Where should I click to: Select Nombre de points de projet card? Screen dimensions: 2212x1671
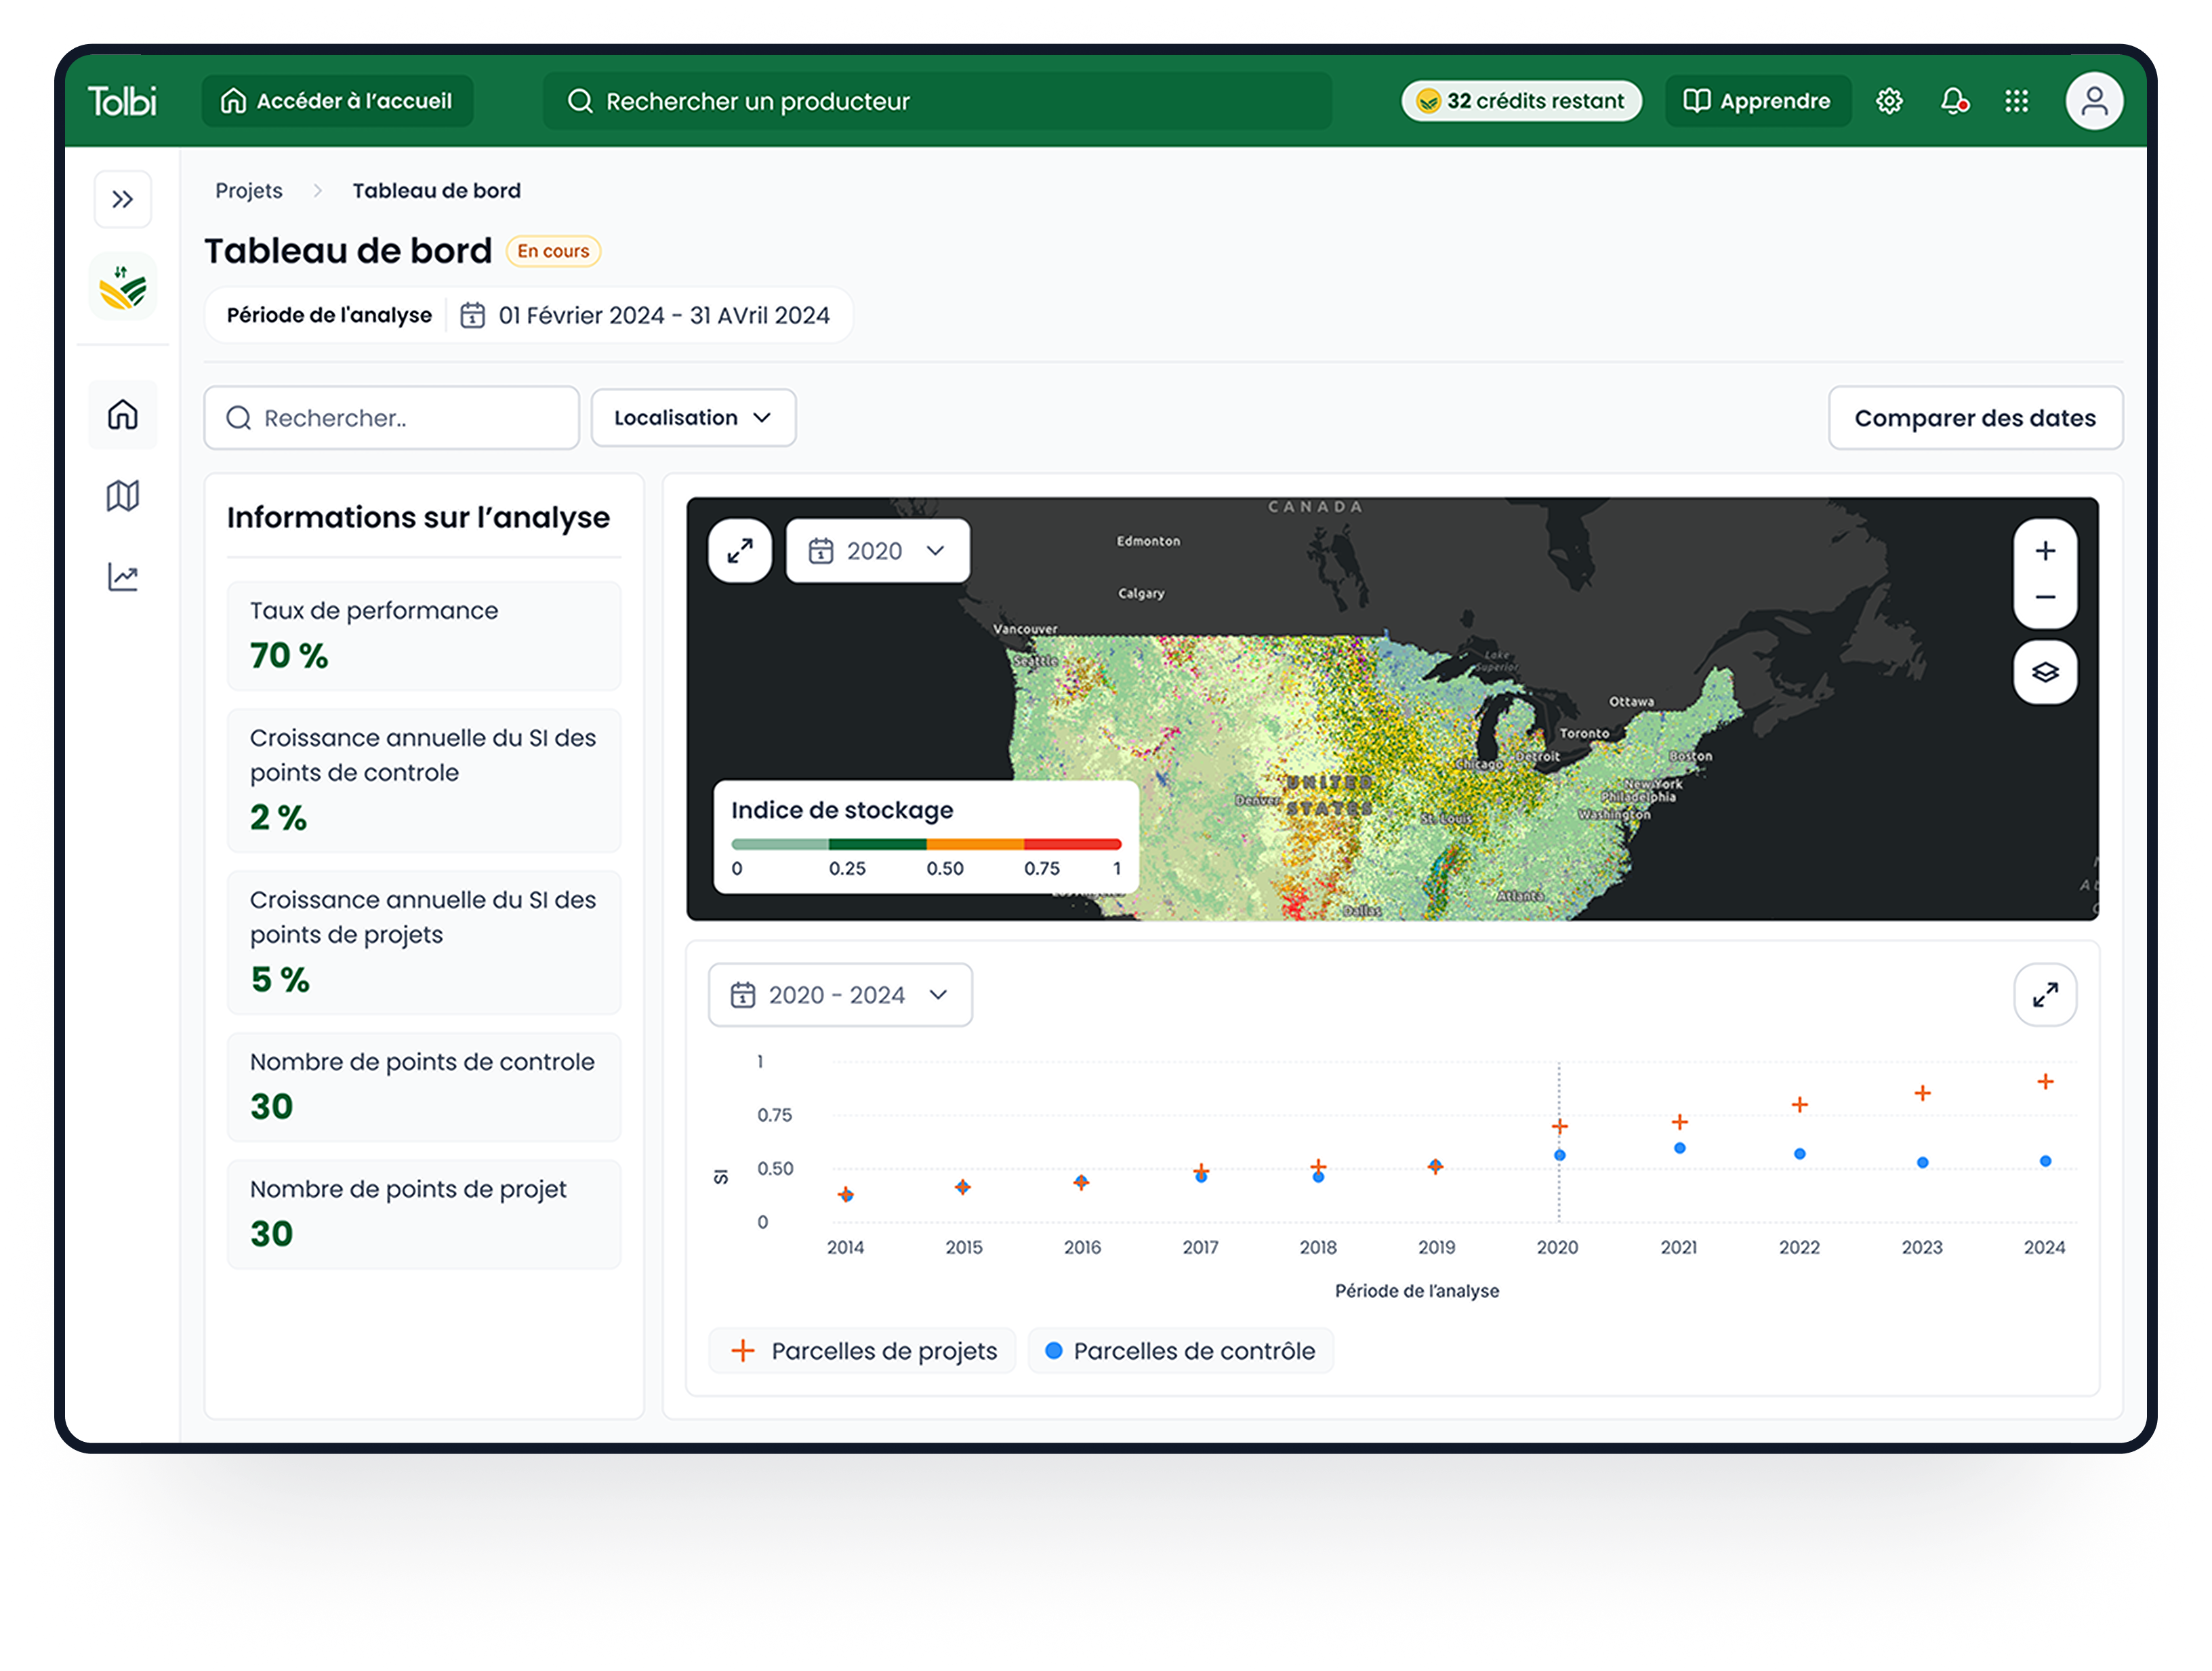tap(424, 1215)
